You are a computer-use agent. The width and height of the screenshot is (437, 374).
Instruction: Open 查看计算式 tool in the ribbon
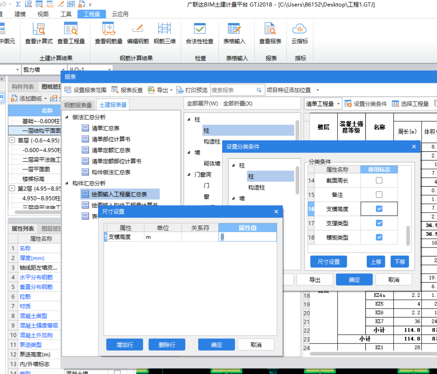point(39,33)
